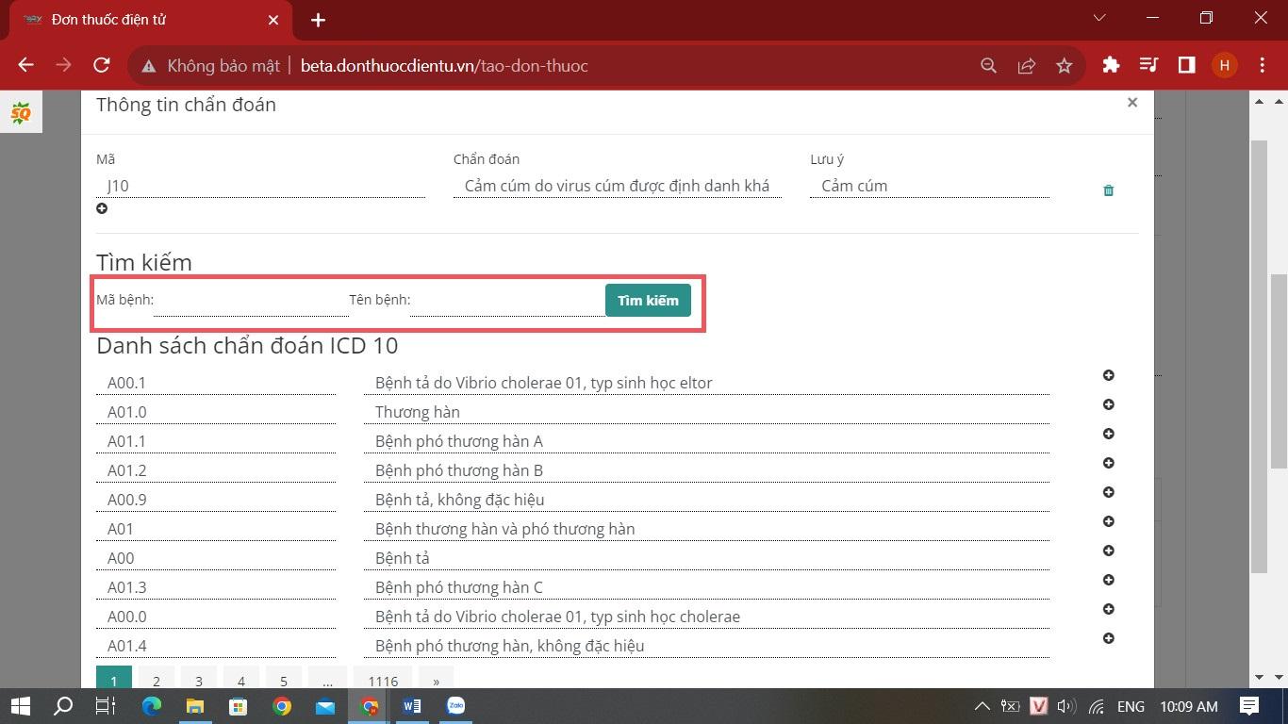1288x724 pixels.
Task: Open a new browser tab
Action: pos(318,20)
